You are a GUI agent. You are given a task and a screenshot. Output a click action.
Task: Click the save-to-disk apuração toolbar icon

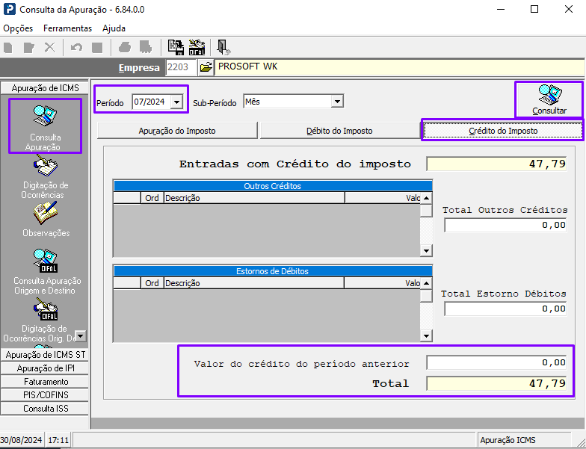coord(175,48)
